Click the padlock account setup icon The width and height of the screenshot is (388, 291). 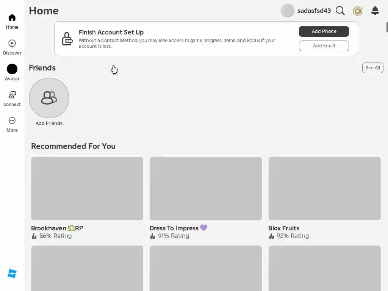[67, 39]
